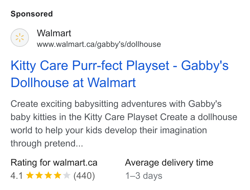250x190 pixels.
Task: Click the first gold rating star
Action: (30, 175)
